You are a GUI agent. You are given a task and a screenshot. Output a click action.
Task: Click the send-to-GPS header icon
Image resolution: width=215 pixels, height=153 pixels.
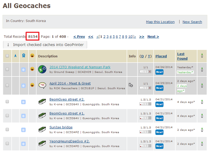202,56
